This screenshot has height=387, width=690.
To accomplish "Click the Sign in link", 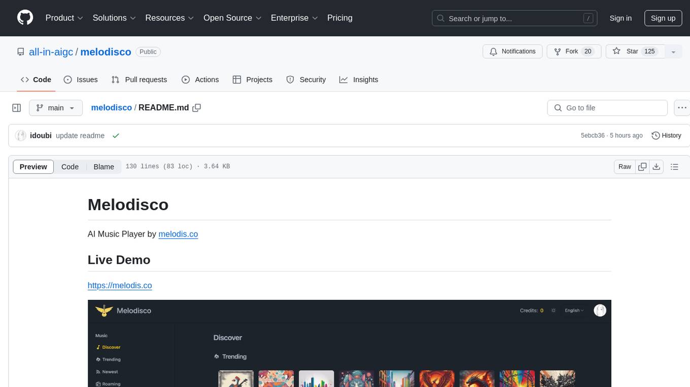I will (x=620, y=18).
